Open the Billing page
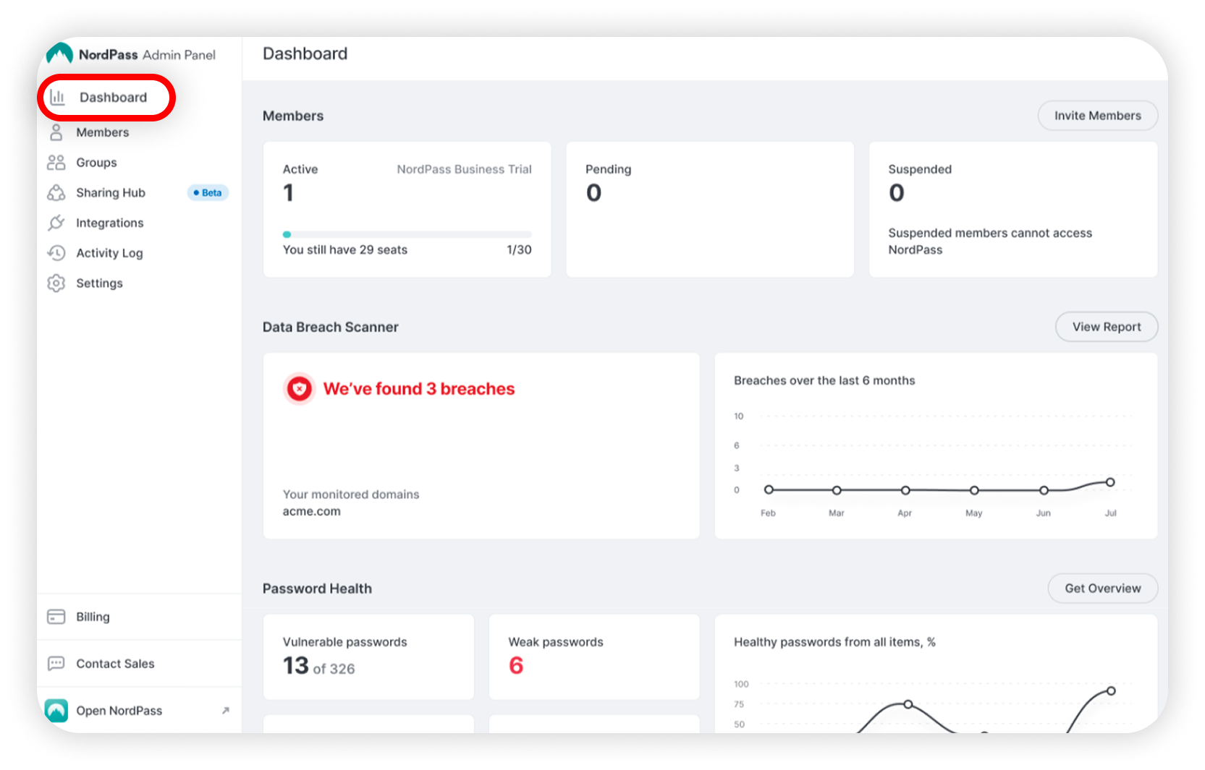The image size is (1205, 770). tap(93, 617)
